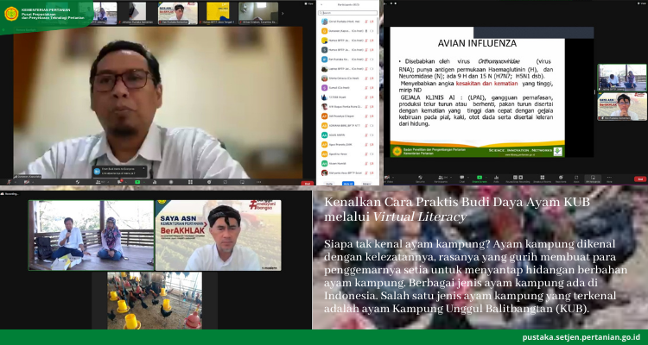Select Gunawan co-host participant row
Viewport: 648px width, 345px height.
point(348,31)
